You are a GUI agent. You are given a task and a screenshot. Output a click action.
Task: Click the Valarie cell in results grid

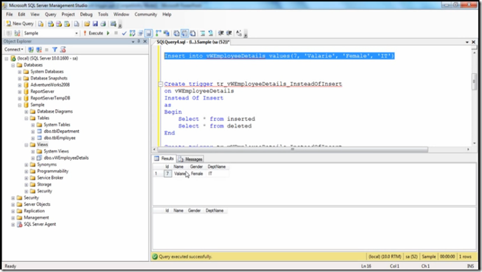[x=180, y=174]
